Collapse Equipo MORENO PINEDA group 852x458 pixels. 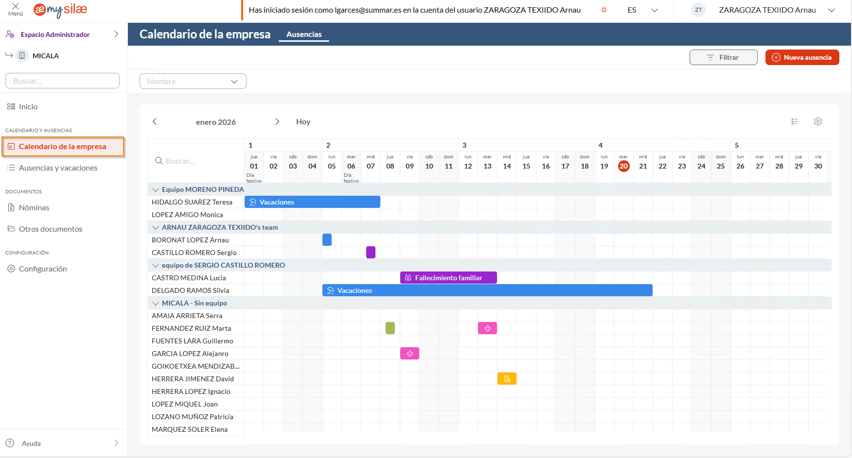pos(156,190)
